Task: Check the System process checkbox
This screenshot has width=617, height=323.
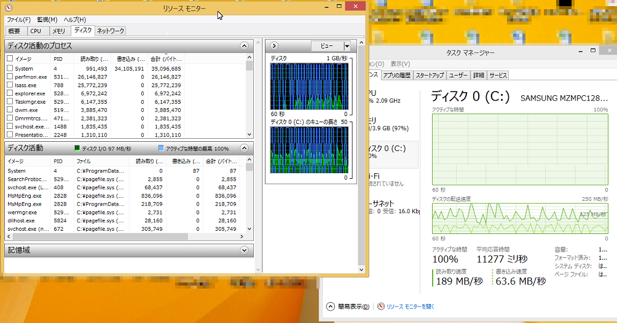Action: (x=10, y=68)
